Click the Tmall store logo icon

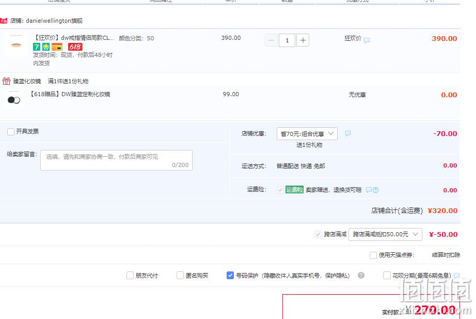point(4,21)
